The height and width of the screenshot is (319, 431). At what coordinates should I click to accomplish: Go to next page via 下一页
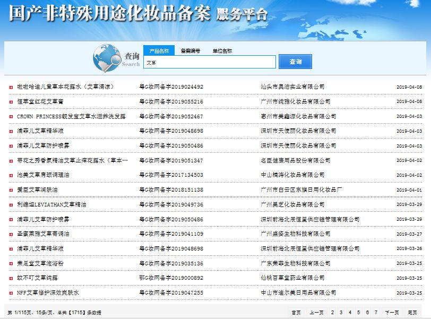click(392, 313)
